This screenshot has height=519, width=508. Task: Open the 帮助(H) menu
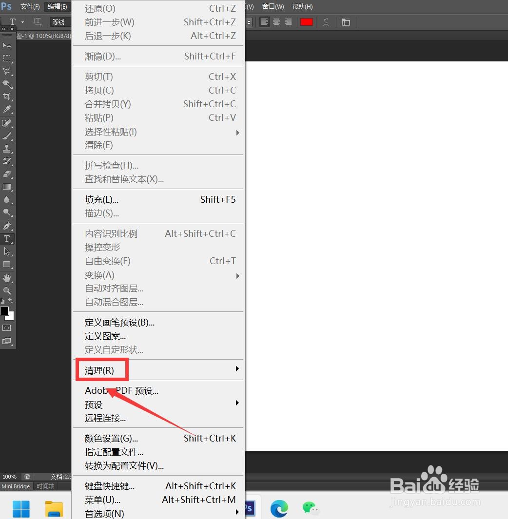click(x=302, y=7)
